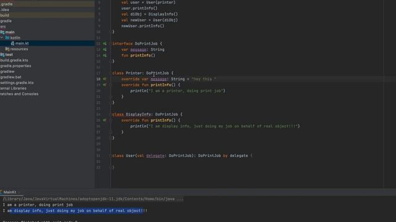Click 'val user = User(printer)' in the editor
The width and height of the screenshot is (396, 222).
(x=148, y=2)
